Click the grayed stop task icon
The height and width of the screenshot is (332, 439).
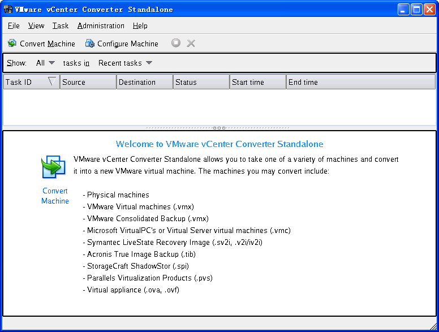point(176,43)
